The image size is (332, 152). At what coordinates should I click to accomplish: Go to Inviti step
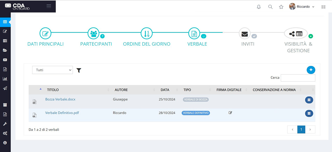(248, 37)
